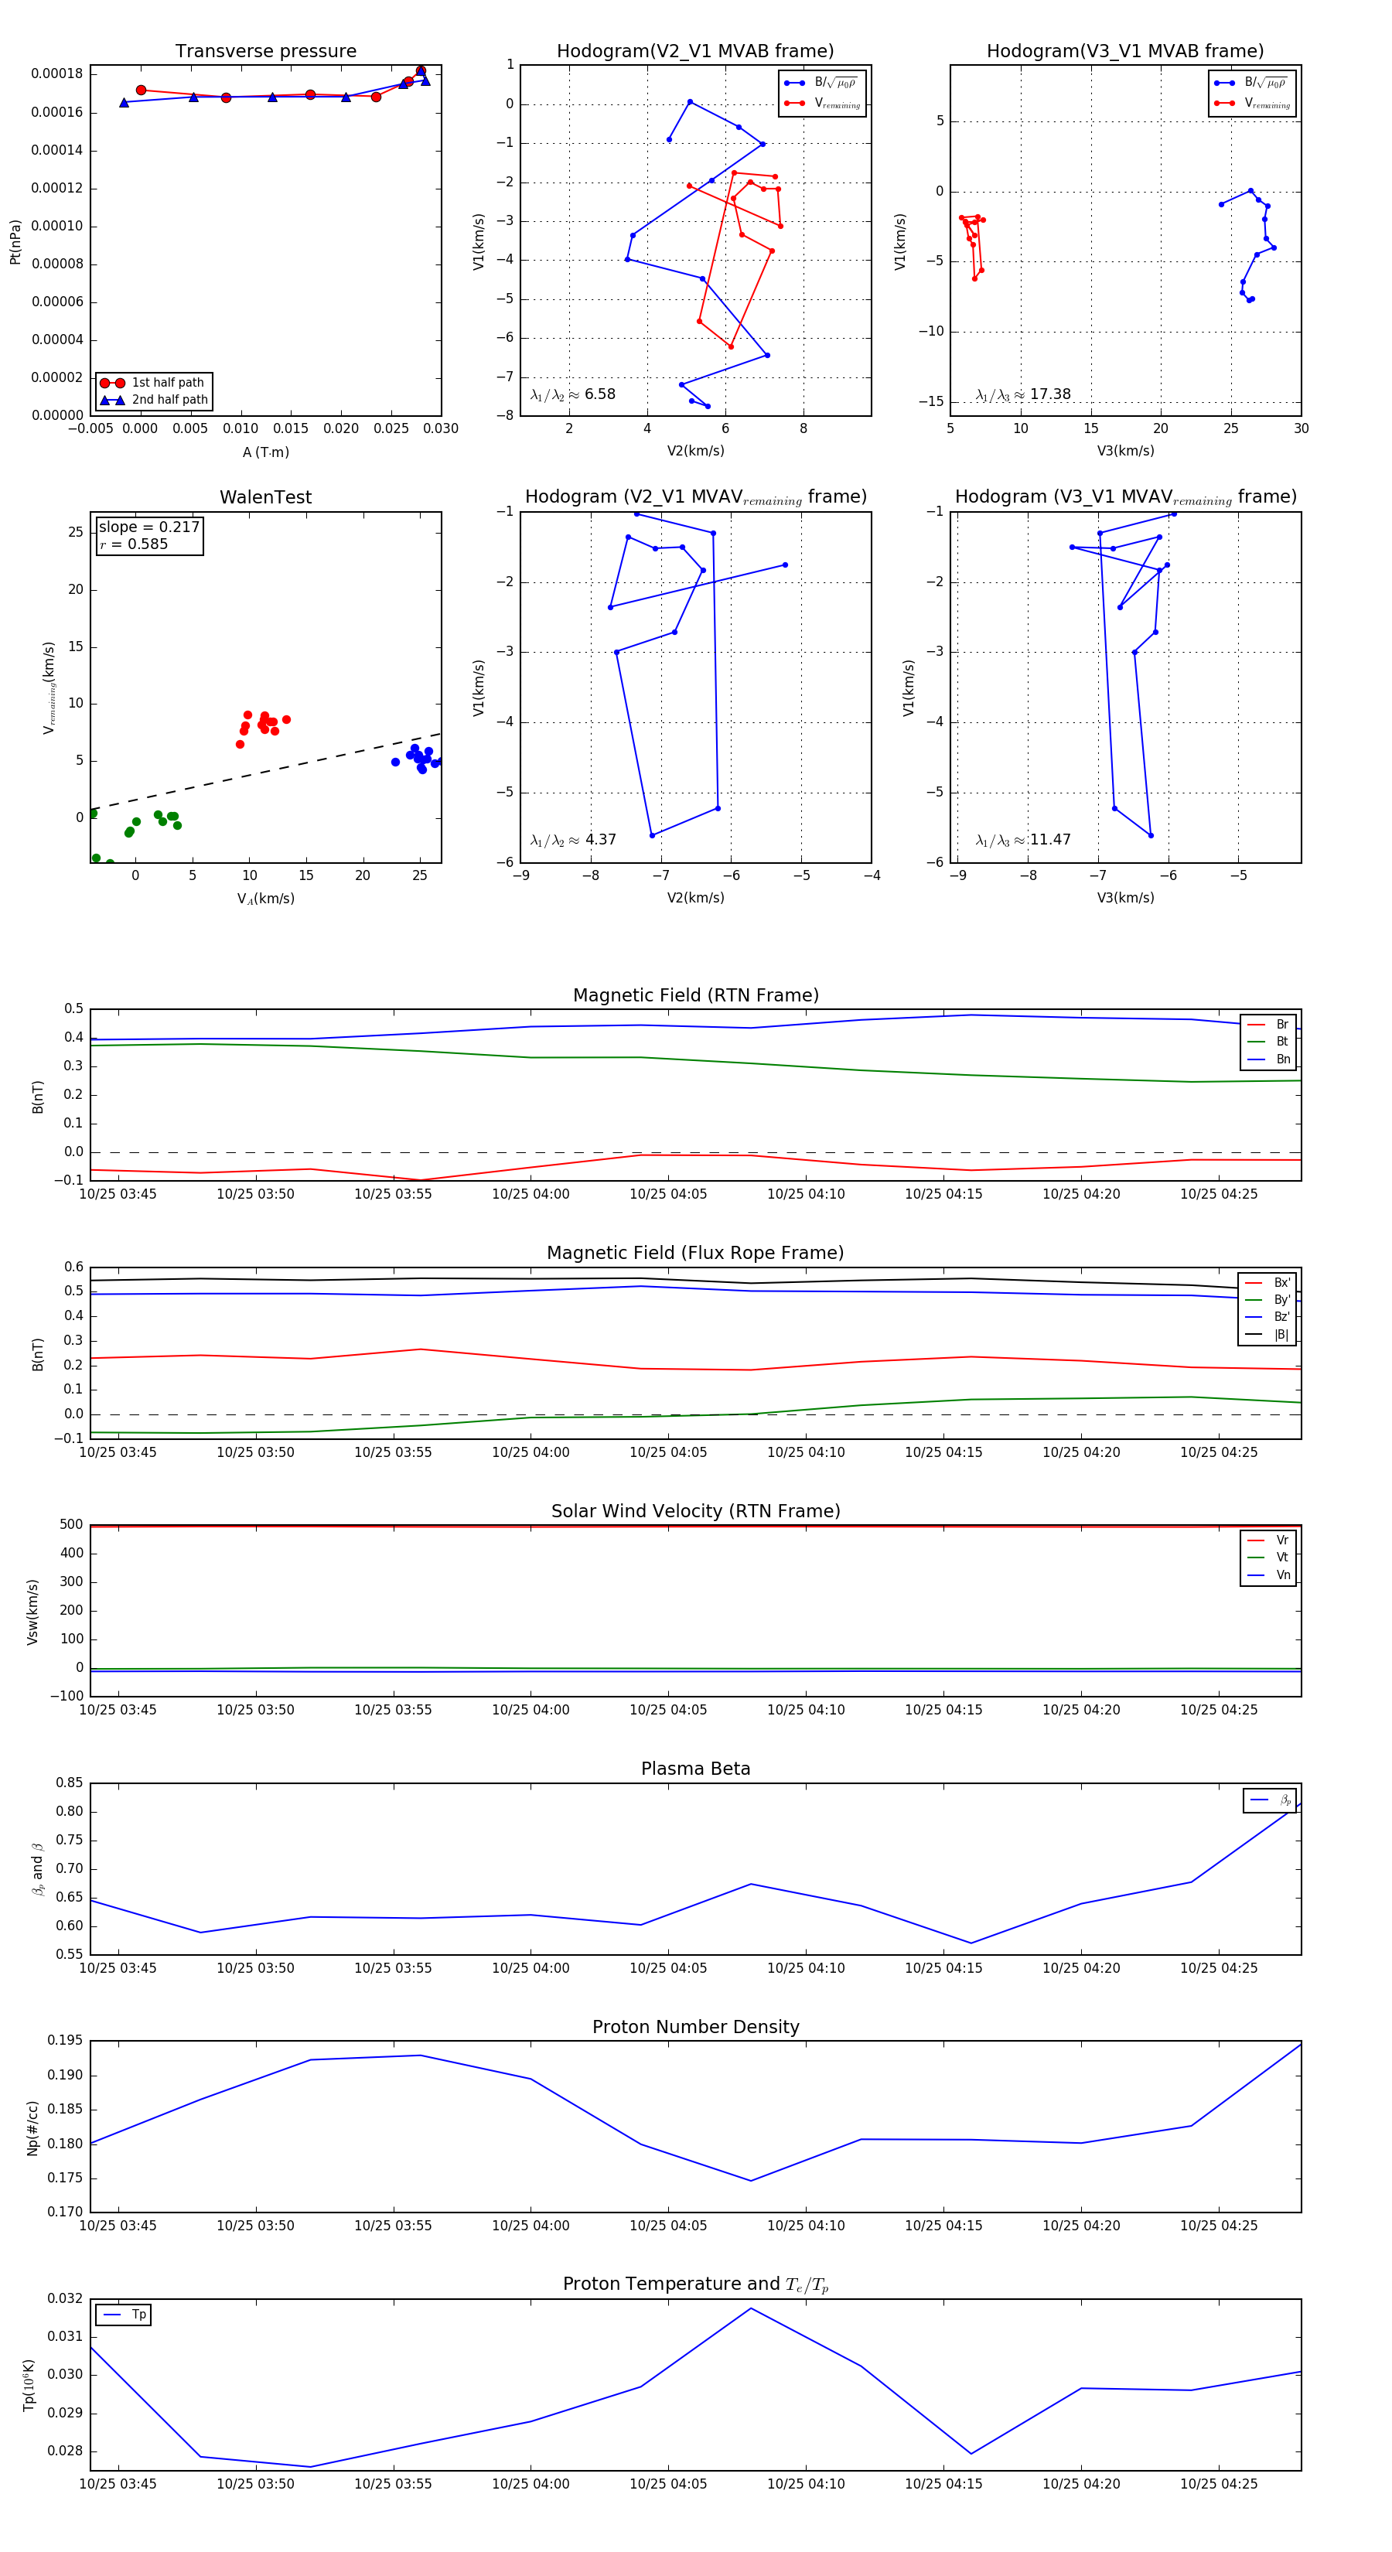Click the Plasma Beta plot title

695,1769
